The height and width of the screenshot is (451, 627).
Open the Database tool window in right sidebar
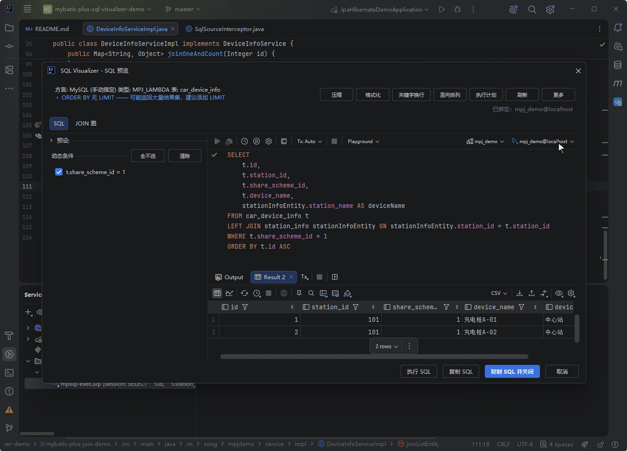[x=618, y=65]
